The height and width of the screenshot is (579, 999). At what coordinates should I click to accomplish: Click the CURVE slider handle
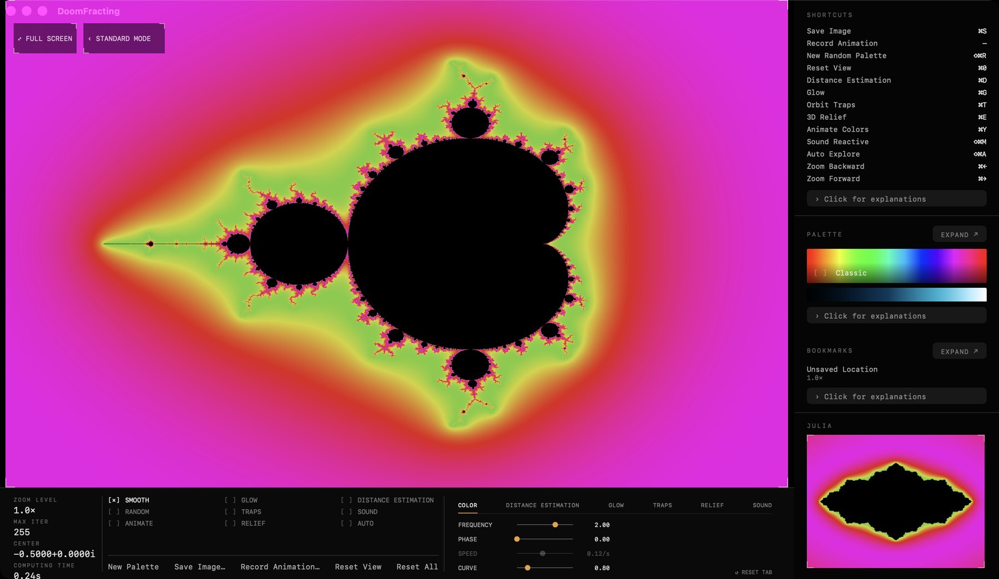tap(528, 568)
